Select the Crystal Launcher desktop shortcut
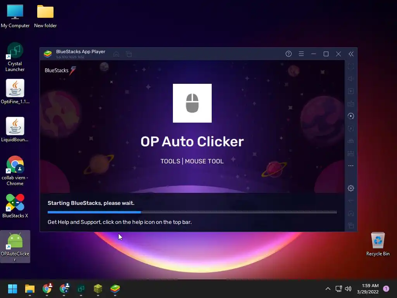 point(15,57)
